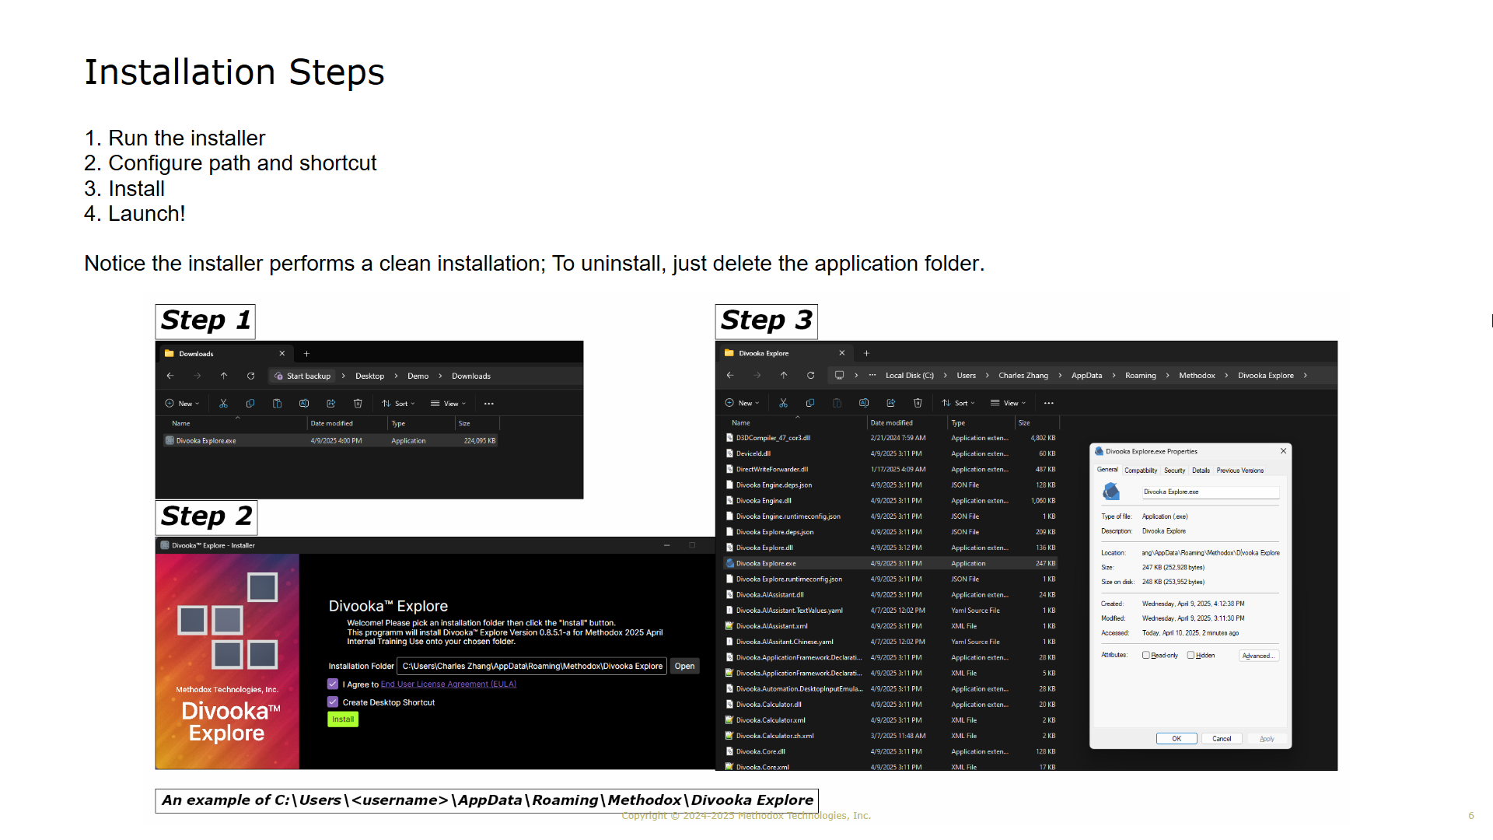Select D3DCompiler_47_cor3.dll file row
This screenshot has width=1493, height=840.
click(x=890, y=438)
